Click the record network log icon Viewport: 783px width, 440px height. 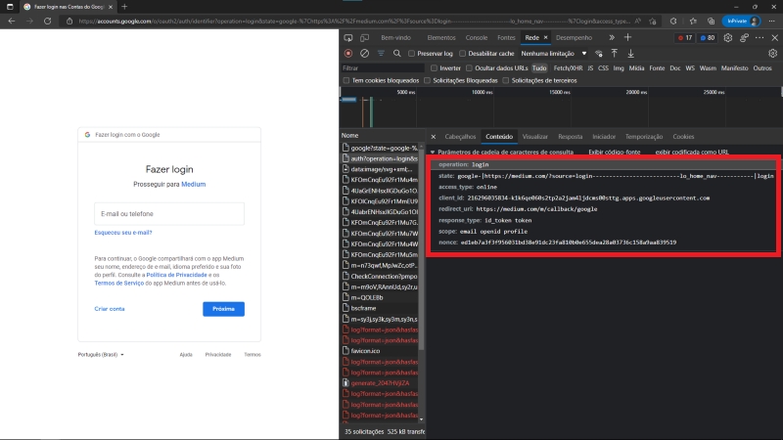tap(348, 53)
